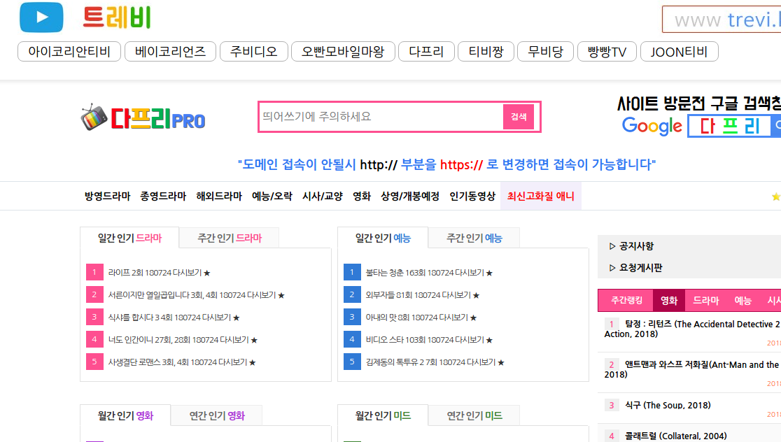This screenshot has width=781, height=442.
Task: Open the 상영/개봉예정 menu
Action: pos(410,196)
